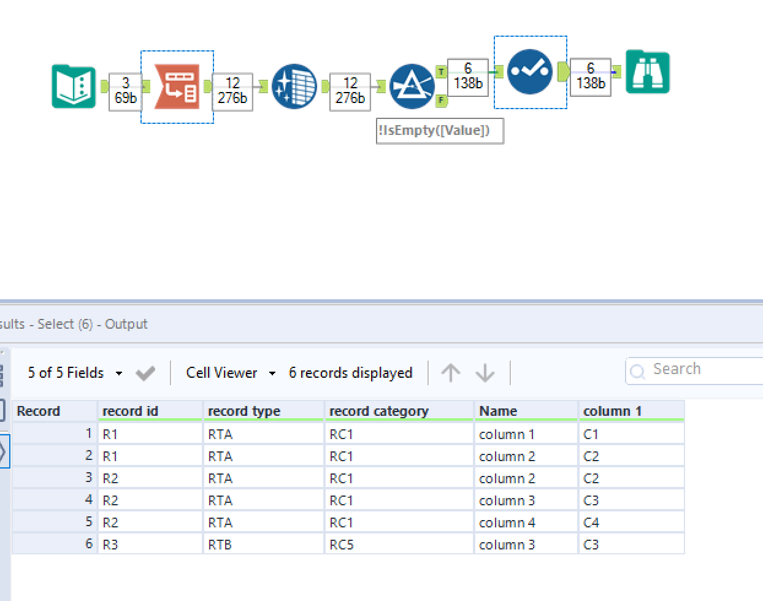763x601 pixels.
Task: Open the '5 of 5 Fields' dropdown
Action: pyautogui.click(x=74, y=373)
